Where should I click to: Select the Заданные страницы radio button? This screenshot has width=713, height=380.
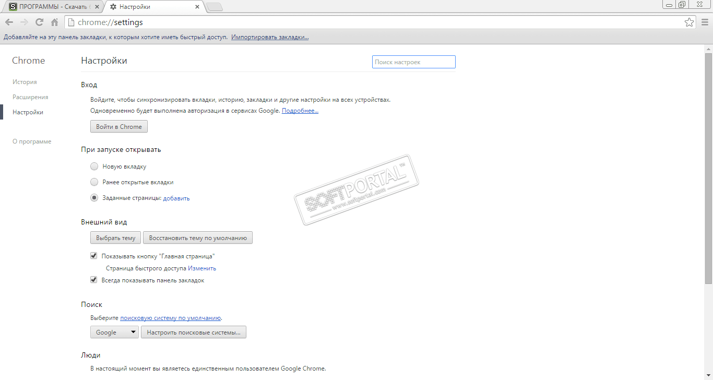point(94,198)
